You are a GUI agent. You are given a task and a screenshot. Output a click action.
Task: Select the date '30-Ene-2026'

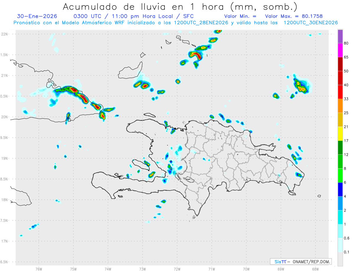click(x=37, y=16)
